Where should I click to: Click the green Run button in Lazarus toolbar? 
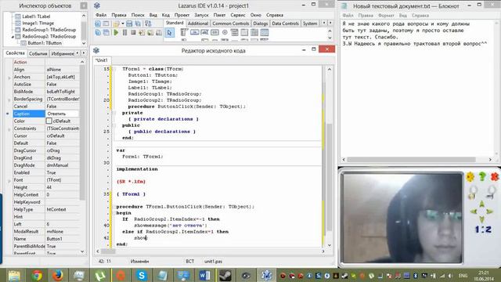[116, 33]
